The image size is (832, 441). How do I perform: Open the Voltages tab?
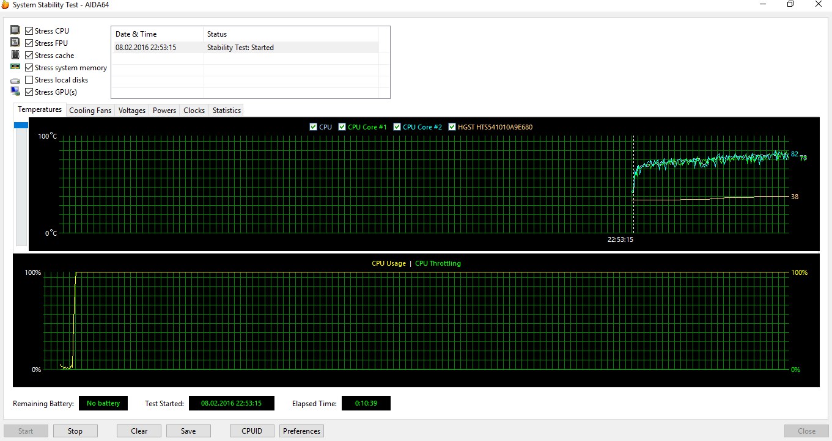point(132,111)
